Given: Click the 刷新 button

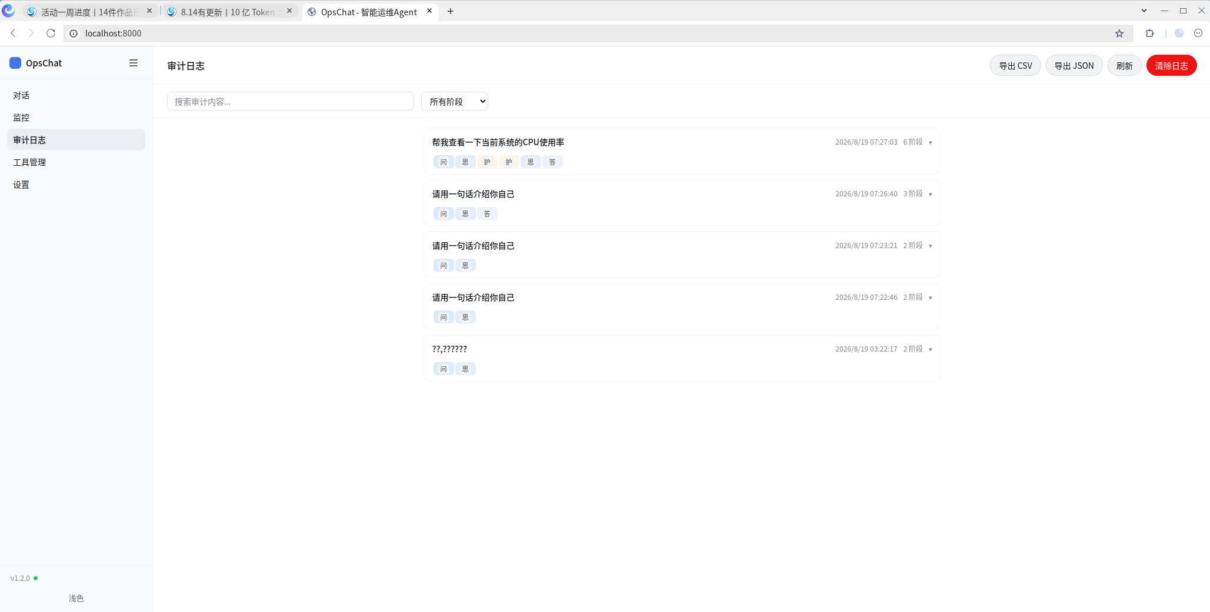Looking at the screenshot, I should [1125, 65].
